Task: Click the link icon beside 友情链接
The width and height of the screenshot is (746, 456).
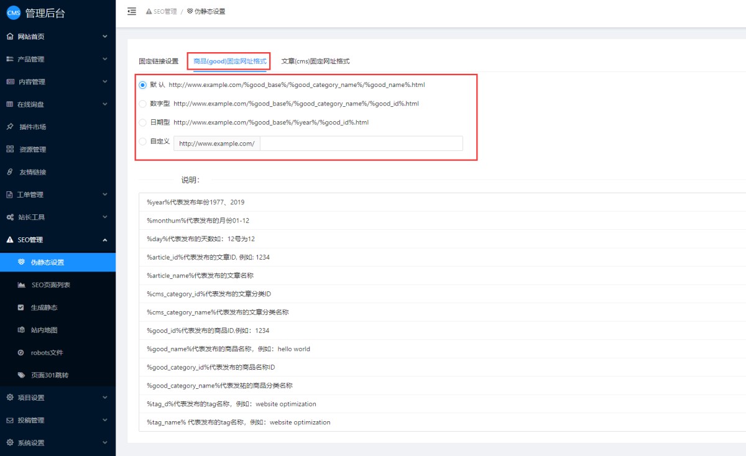Action: (x=10, y=172)
